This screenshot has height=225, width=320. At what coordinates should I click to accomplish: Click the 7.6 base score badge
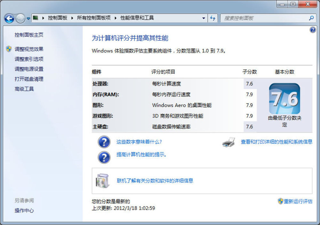(284, 99)
